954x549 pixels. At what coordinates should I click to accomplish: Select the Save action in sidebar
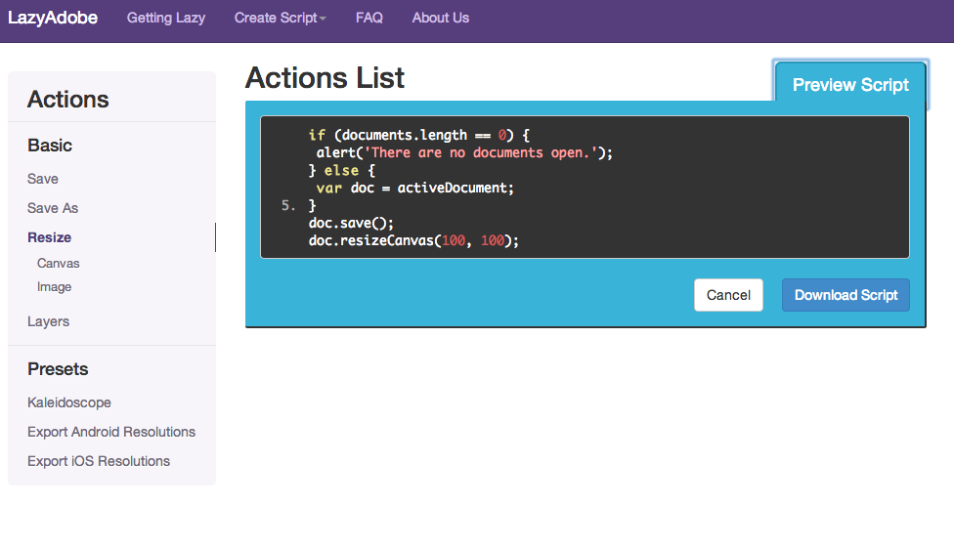pos(43,179)
